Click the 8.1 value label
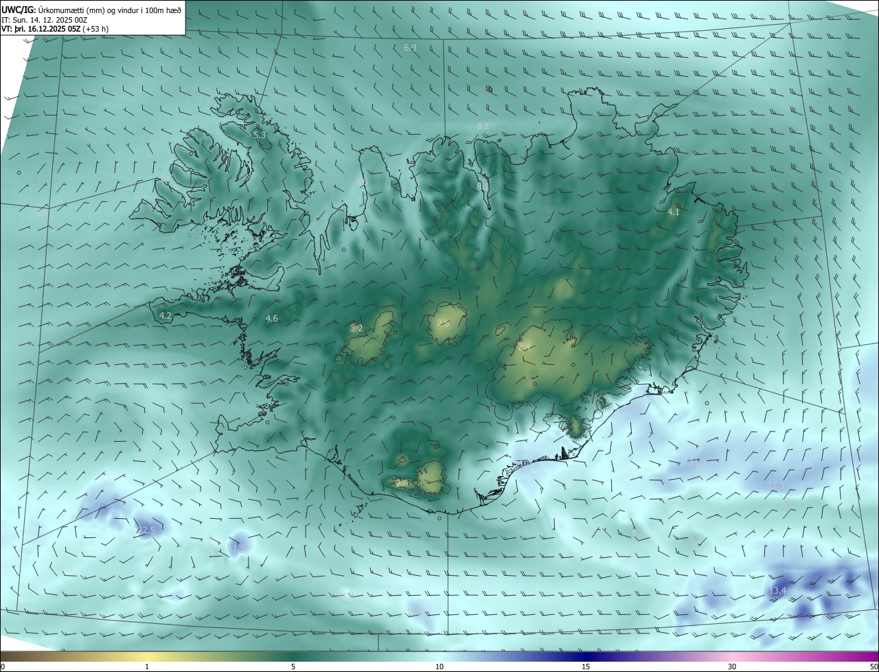The width and height of the screenshot is (879, 672). [x=483, y=186]
